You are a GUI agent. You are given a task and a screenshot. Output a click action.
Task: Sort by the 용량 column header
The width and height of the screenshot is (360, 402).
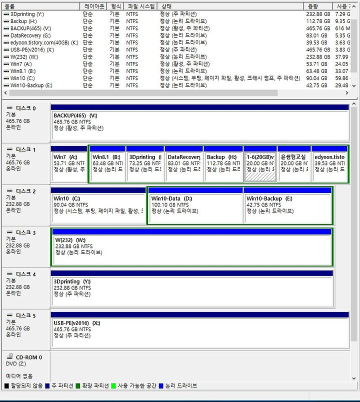(318, 6)
